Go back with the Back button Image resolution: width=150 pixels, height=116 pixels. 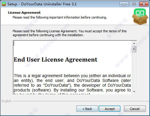tap(87, 109)
